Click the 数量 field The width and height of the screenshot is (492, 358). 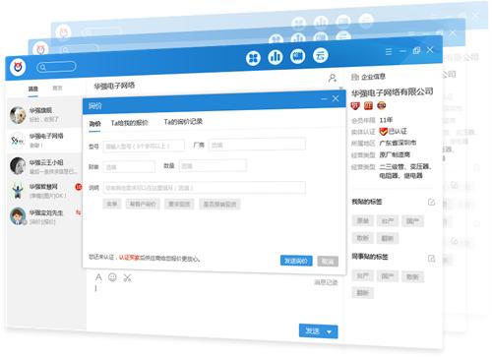[213, 166]
